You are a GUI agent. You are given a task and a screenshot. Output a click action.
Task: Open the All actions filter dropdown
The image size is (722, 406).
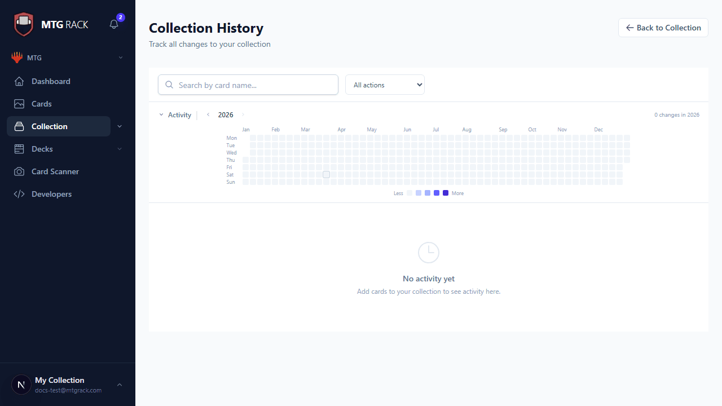click(385, 85)
